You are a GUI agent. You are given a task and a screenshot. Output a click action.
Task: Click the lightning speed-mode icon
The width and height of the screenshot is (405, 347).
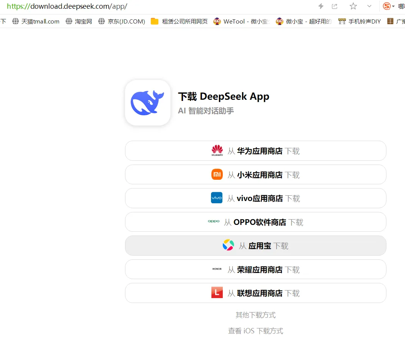point(321,6)
